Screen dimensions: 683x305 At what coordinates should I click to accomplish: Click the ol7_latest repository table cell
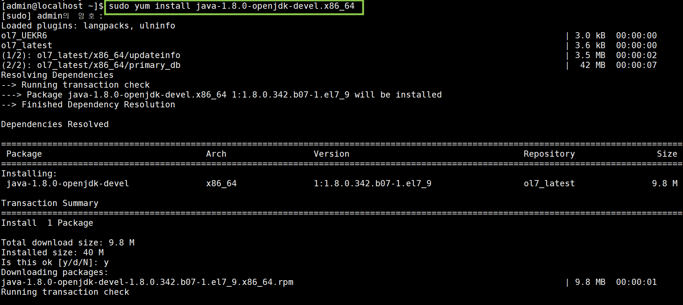[549, 184]
